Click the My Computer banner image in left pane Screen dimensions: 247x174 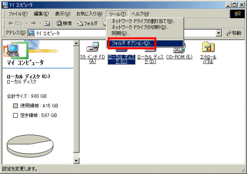coord(31,49)
